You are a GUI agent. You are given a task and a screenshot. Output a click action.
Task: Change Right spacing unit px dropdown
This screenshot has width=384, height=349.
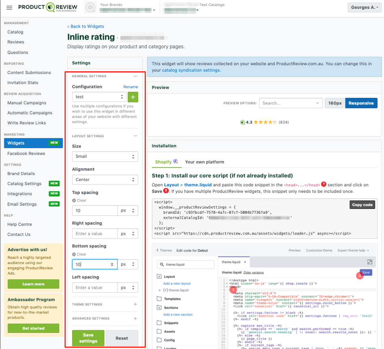point(128,234)
